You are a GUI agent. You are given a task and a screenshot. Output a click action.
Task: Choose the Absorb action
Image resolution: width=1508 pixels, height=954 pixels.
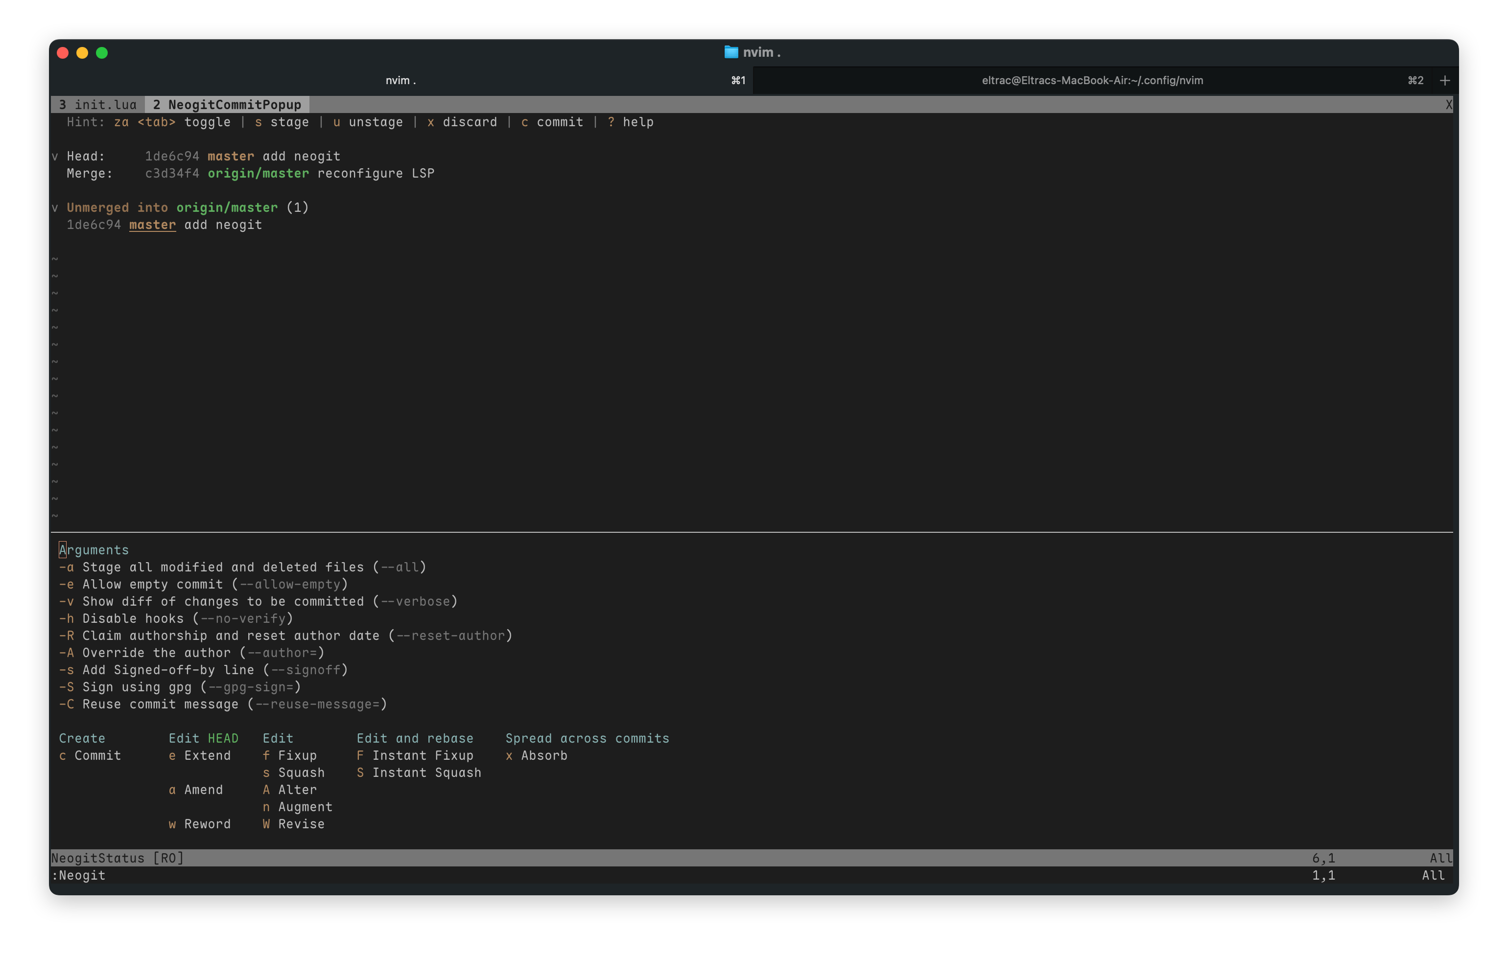pos(537,756)
